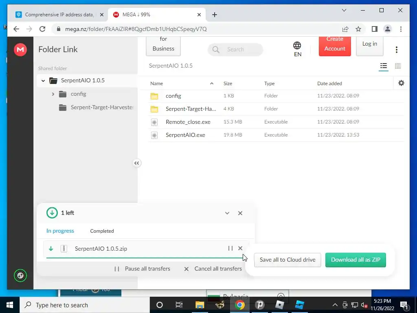Click the MEGA Search field
The width and height of the screenshot is (417, 313).
(x=235, y=49)
